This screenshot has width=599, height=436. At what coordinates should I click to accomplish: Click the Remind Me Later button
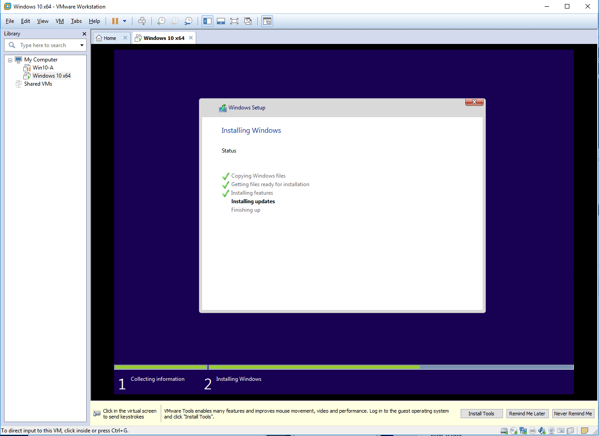527,414
